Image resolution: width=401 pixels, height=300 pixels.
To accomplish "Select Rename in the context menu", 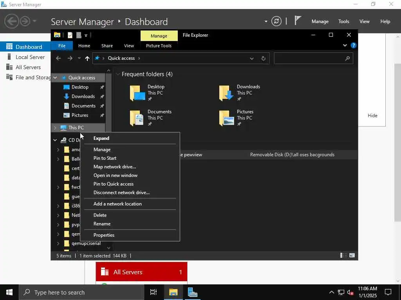I will tap(130, 224).
